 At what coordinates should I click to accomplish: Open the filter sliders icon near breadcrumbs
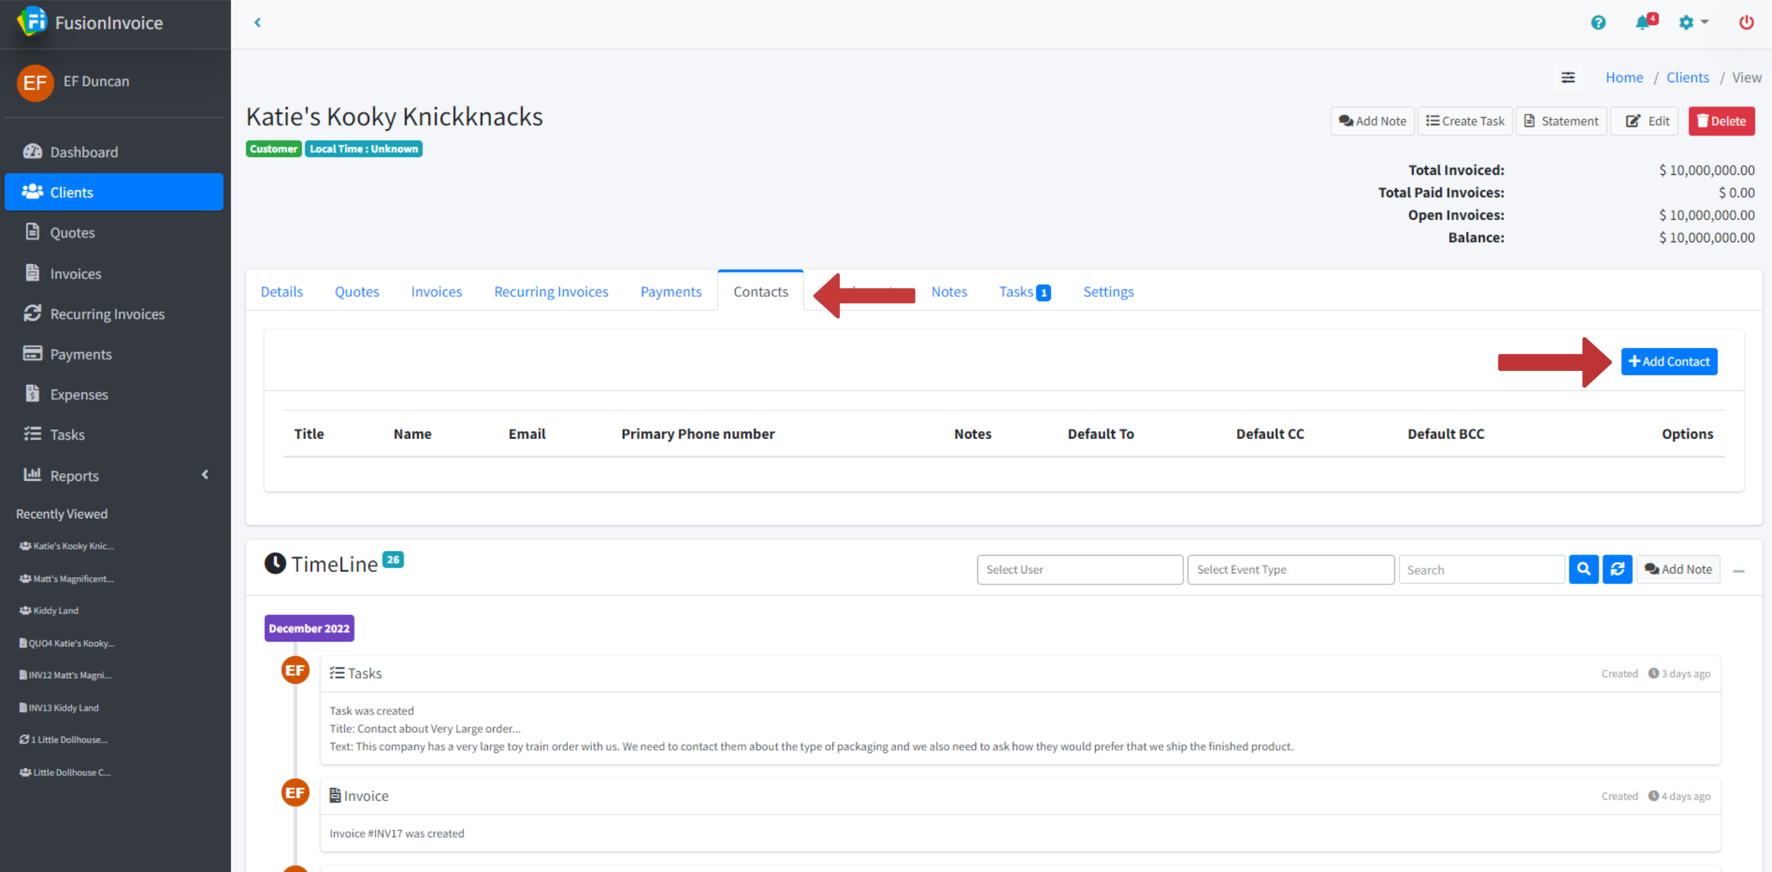tap(1568, 77)
